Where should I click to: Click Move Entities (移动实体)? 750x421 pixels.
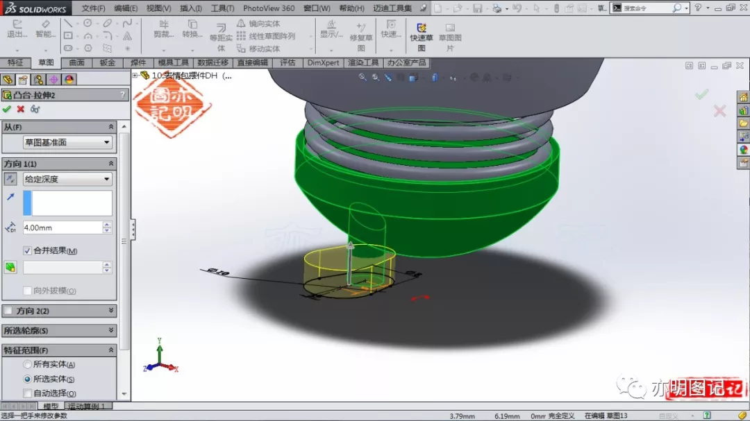259,49
